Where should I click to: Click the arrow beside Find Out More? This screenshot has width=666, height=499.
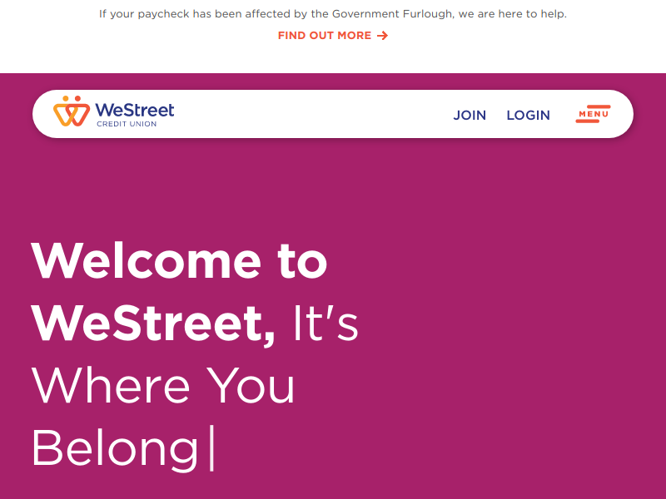382,36
